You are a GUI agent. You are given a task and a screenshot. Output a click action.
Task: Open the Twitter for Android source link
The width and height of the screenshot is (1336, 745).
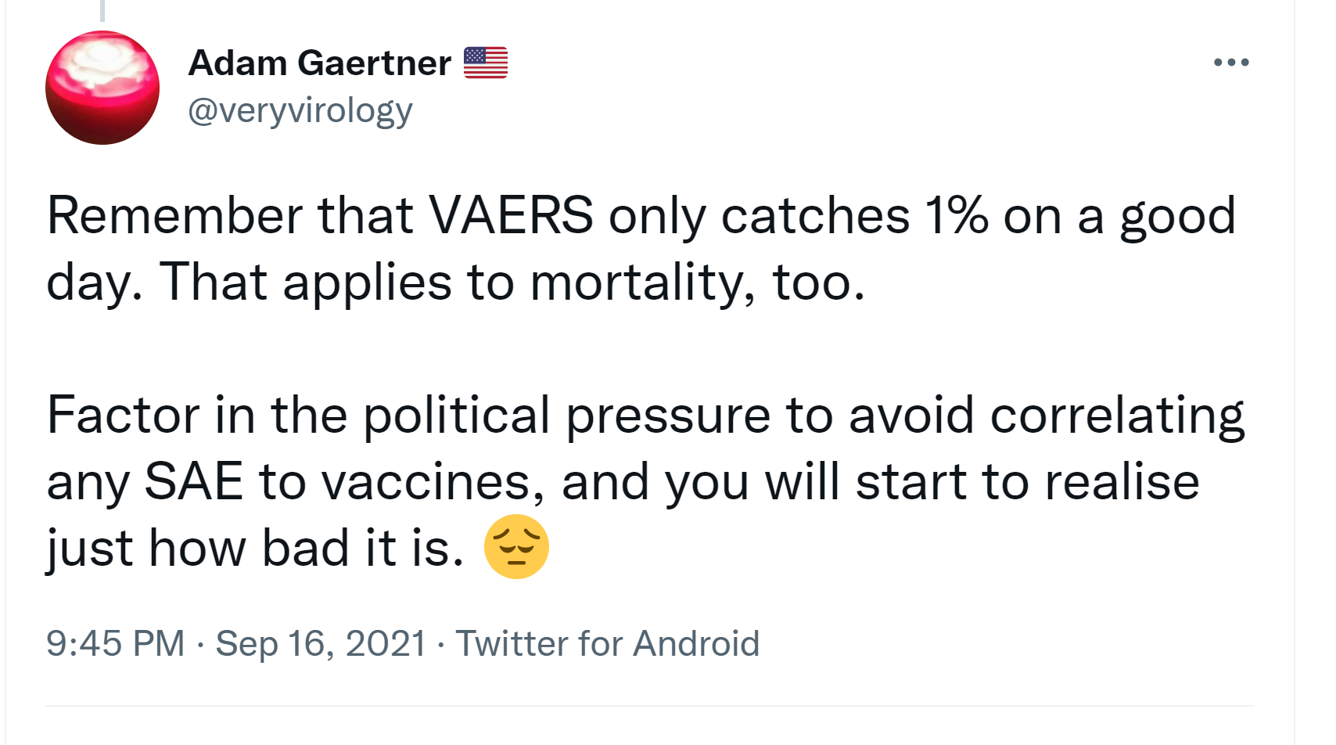click(x=607, y=643)
